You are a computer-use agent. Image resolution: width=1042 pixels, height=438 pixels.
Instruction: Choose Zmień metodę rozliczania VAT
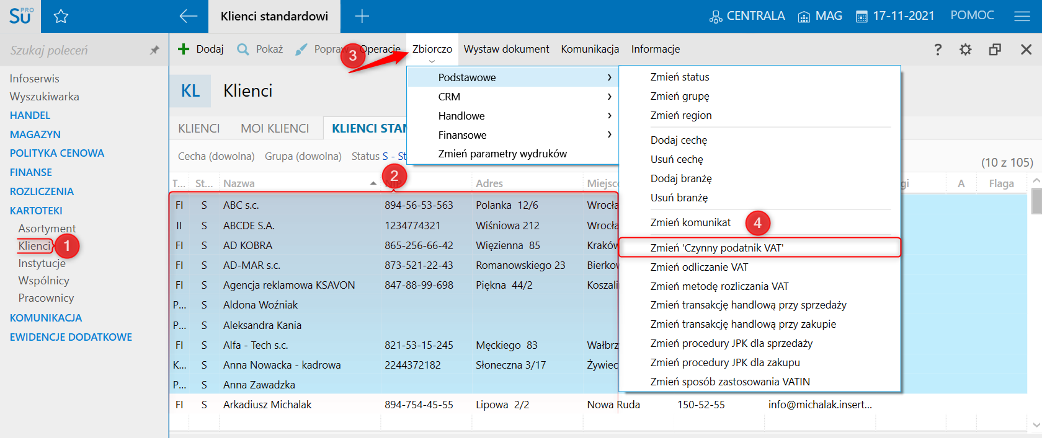[719, 286]
